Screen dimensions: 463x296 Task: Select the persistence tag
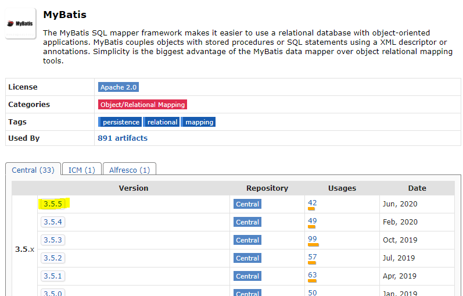120,122
